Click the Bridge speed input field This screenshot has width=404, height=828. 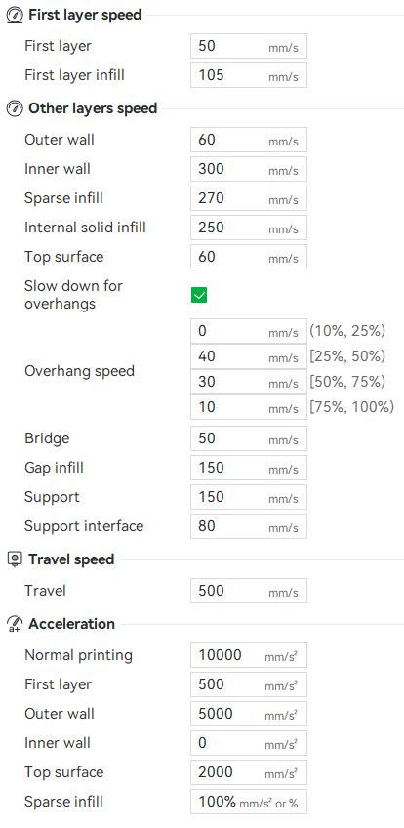[x=249, y=438]
